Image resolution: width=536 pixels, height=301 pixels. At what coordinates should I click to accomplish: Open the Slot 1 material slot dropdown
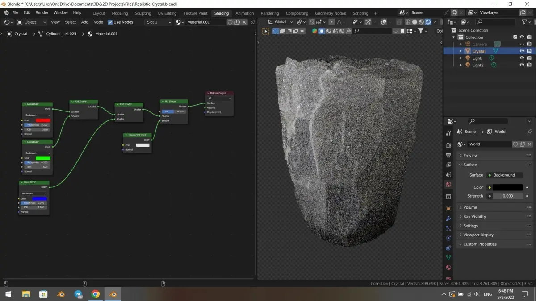158,22
